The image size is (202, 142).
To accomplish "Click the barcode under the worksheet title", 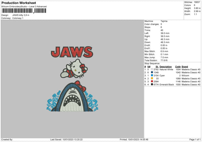I will (24, 11).
